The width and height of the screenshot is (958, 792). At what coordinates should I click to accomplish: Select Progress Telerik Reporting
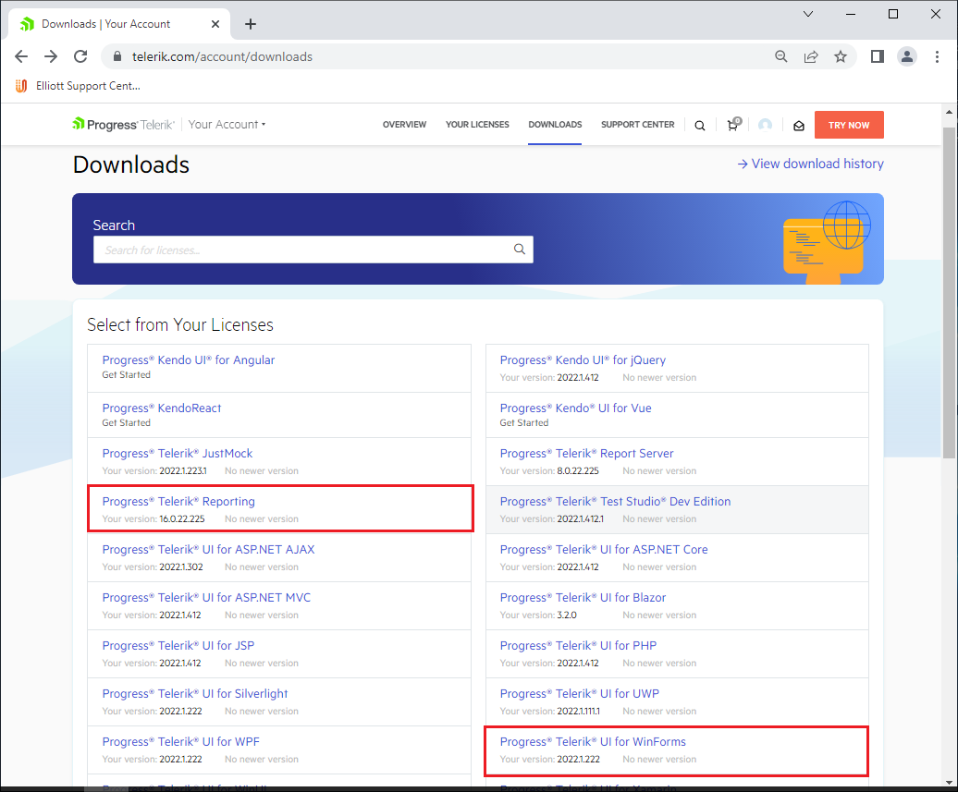pos(178,502)
